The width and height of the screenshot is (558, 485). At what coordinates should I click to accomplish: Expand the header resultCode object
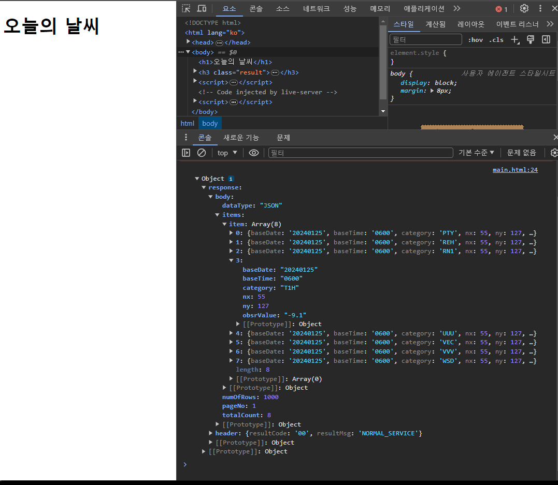click(211, 433)
